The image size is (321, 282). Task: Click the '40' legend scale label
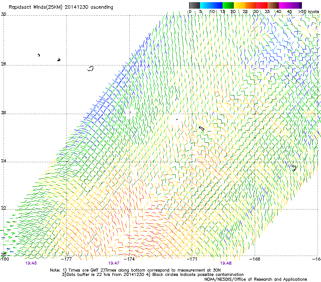click(278, 12)
